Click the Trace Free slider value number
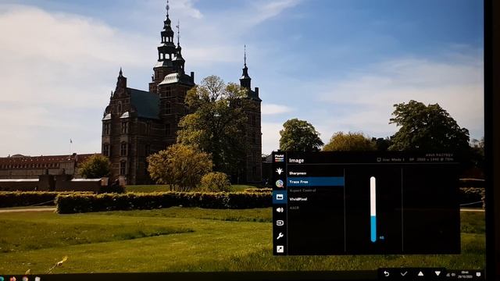The height and width of the screenshot is (281, 500). (x=381, y=237)
